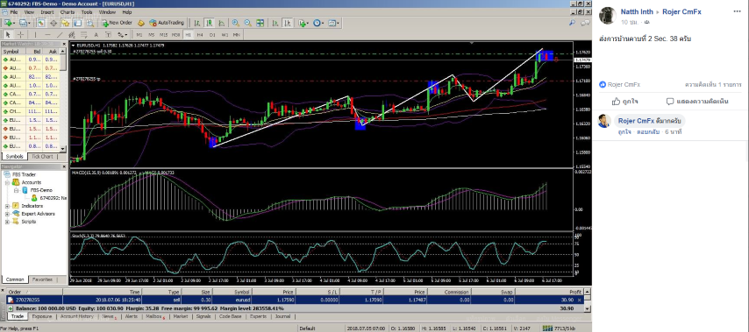Open the Mailbox terminal tab
This screenshot has height=332, width=749.
pos(154,316)
